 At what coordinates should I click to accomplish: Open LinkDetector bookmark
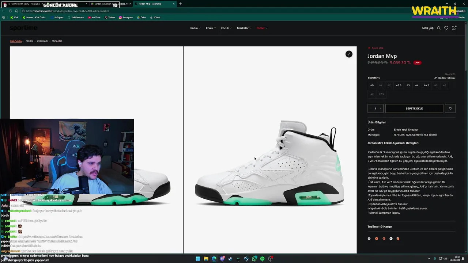pos(76,18)
